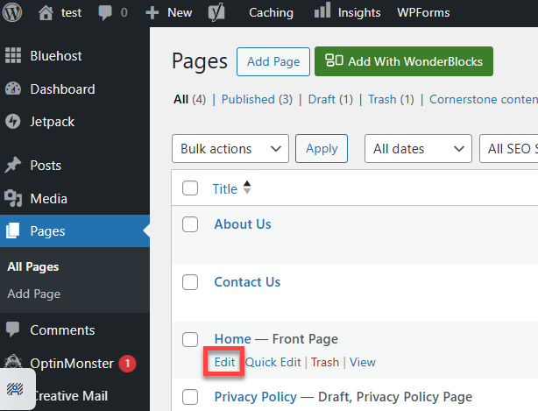Check the Privacy Policy row checkbox
538x411 pixels.
coord(190,397)
